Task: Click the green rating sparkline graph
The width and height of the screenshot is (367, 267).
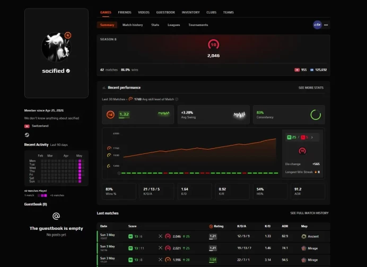Action: 163,113
